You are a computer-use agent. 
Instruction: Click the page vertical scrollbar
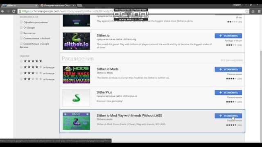tap(261, 96)
